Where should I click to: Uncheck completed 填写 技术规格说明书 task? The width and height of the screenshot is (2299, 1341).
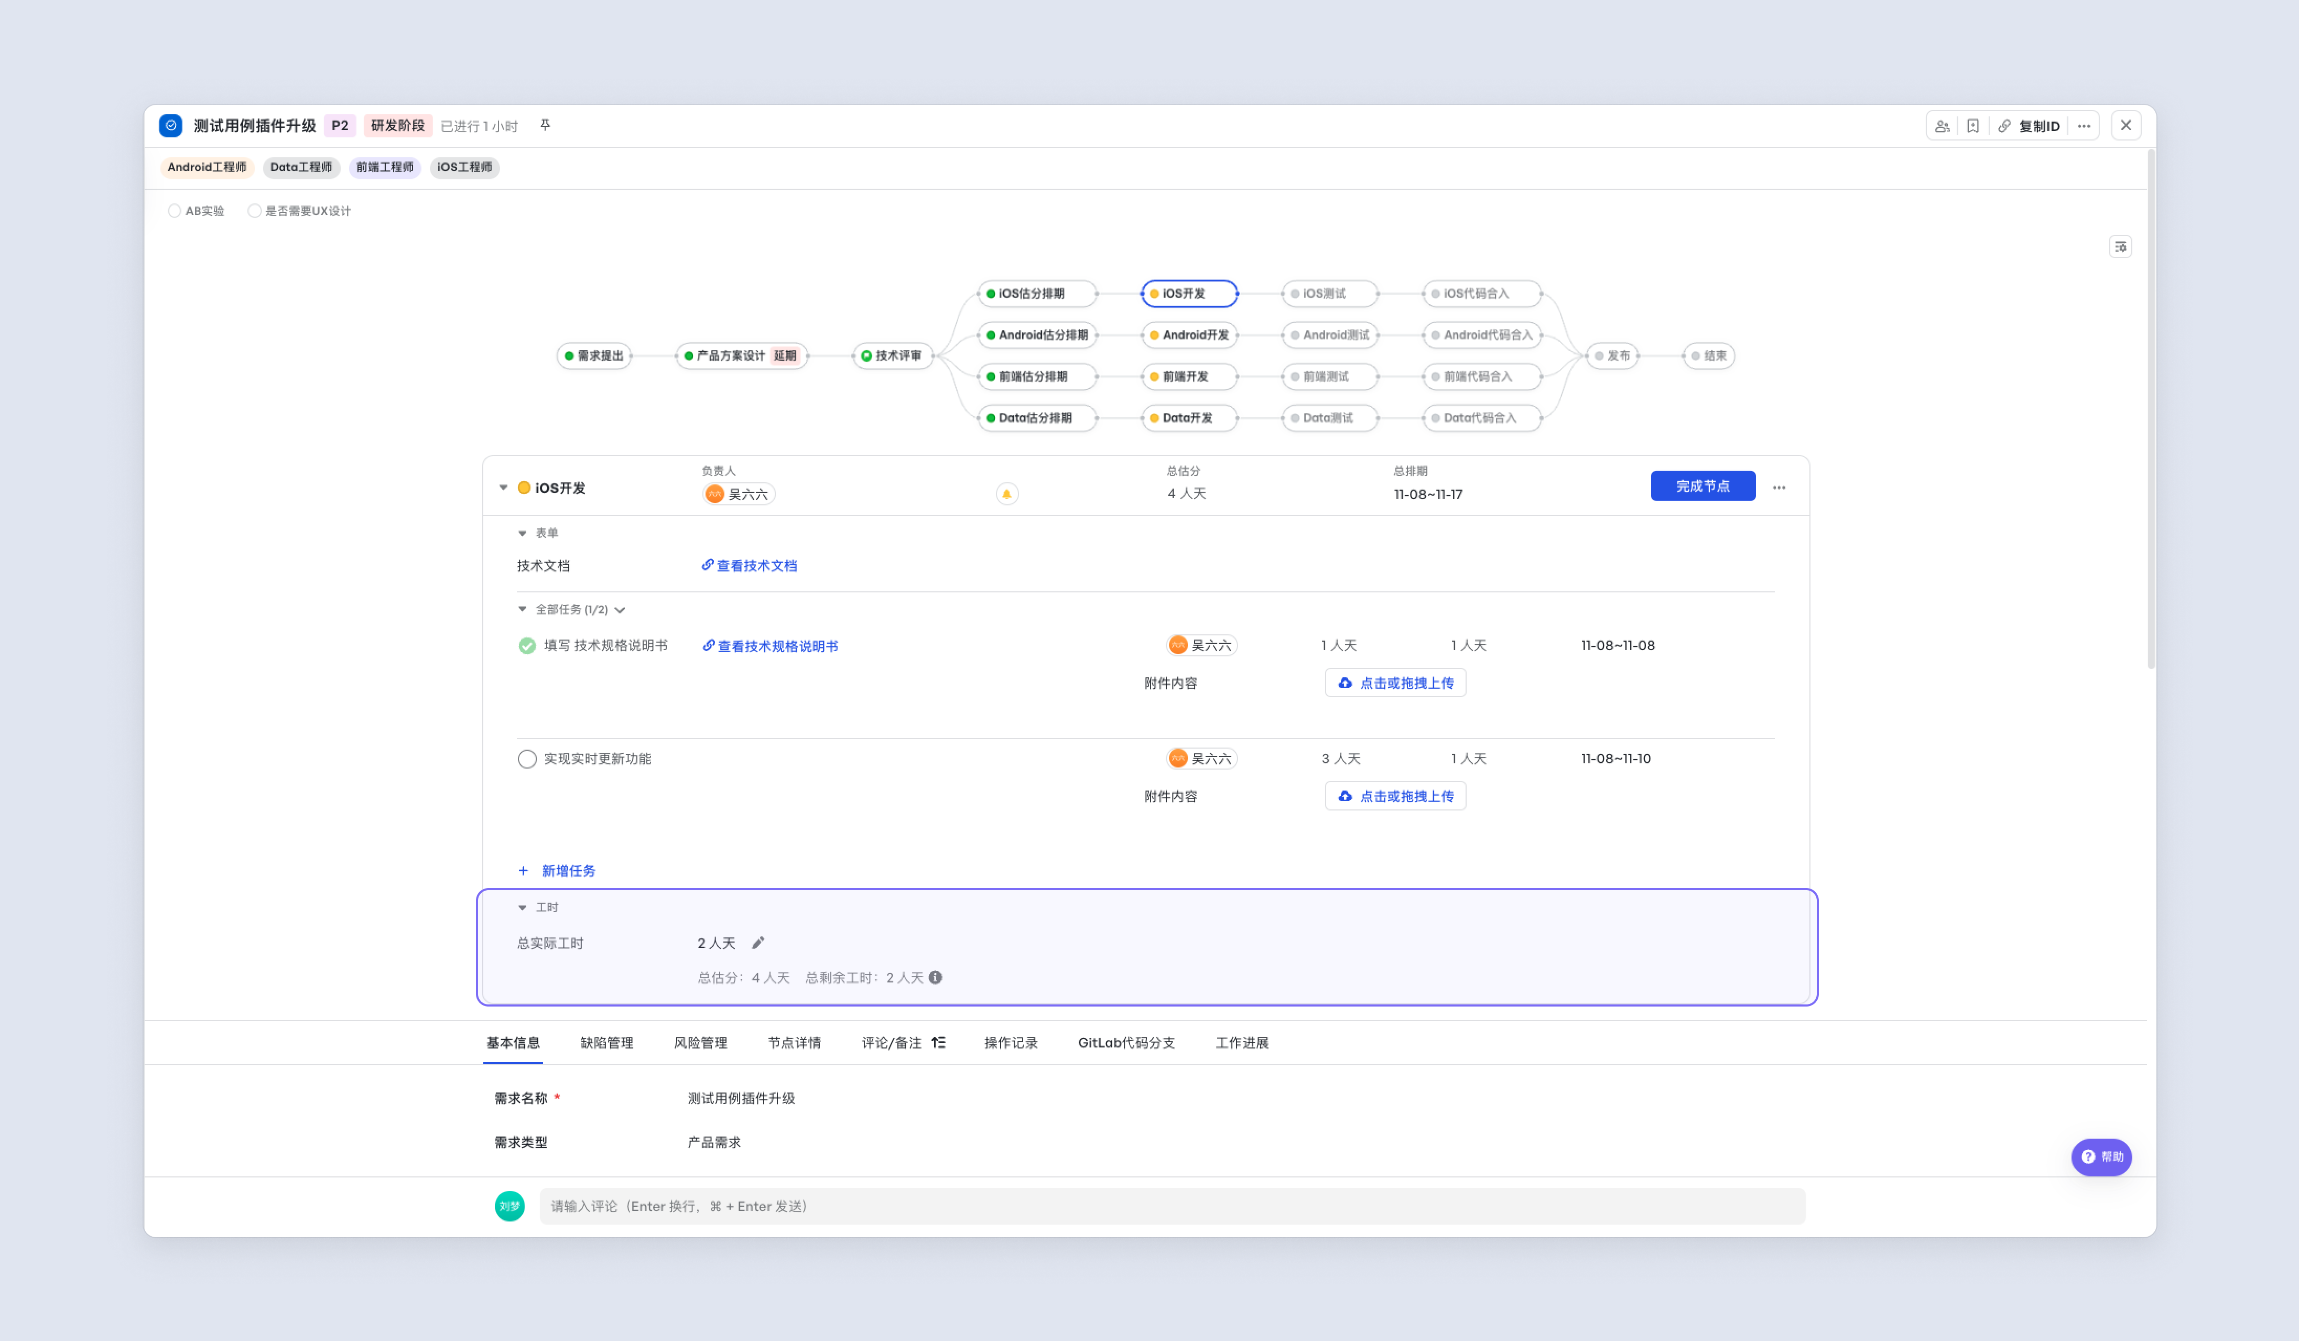pyautogui.click(x=526, y=646)
